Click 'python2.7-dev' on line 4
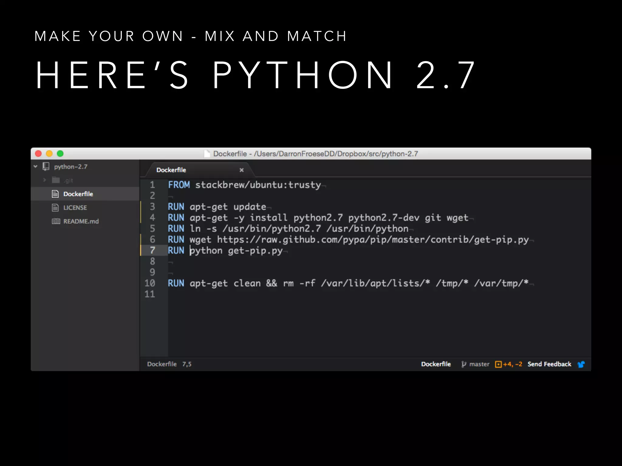 384,218
